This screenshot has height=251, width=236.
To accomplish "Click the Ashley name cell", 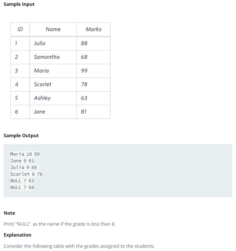I will 53,98.
